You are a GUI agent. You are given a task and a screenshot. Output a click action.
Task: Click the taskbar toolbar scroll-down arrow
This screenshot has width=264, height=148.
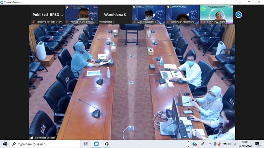[x=188, y=146]
